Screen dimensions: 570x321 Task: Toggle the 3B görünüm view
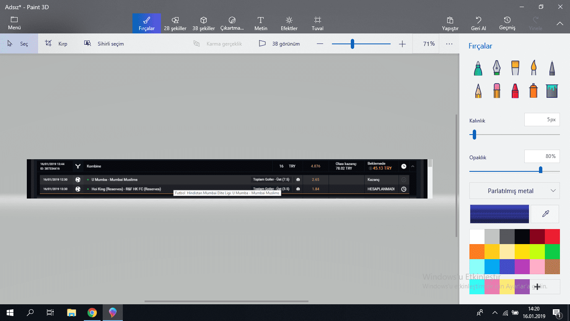click(x=279, y=43)
